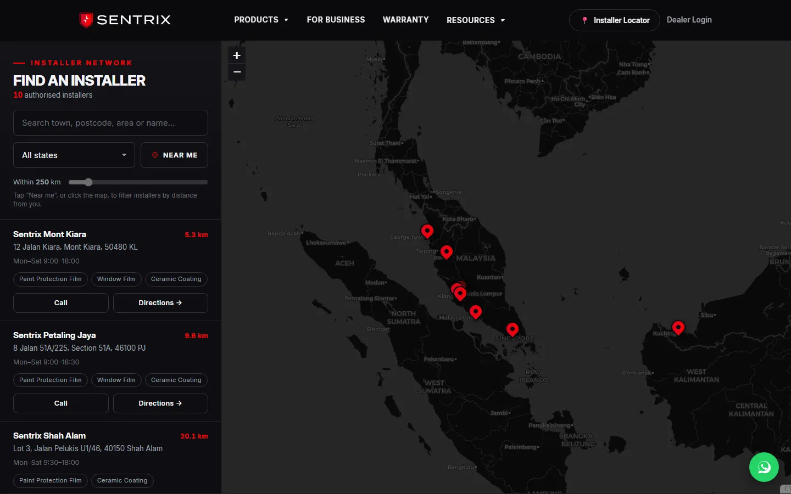Open the Warranty page

pyautogui.click(x=406, y=20)
